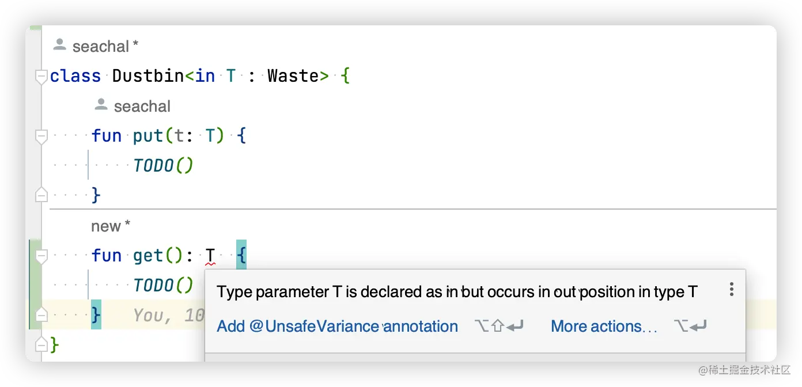Viewport: 802px width, 387px height.
Task: Click the TODO() call inside get function
Action: (x=163, y=286)
